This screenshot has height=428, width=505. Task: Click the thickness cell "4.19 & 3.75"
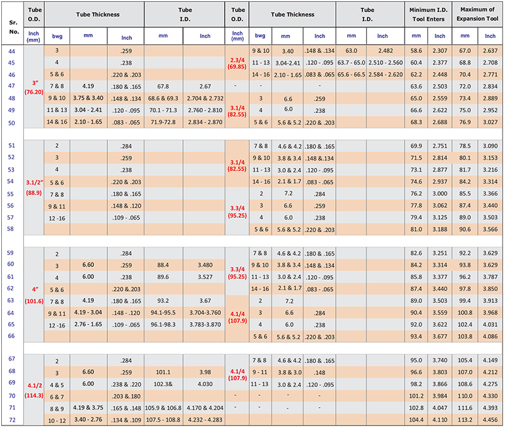[x=88, y=408]
